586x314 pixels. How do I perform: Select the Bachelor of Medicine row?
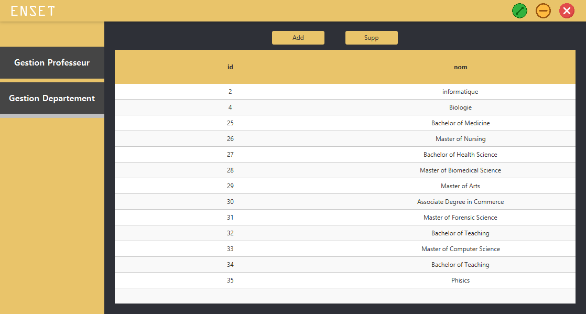[x=345, y=123]
